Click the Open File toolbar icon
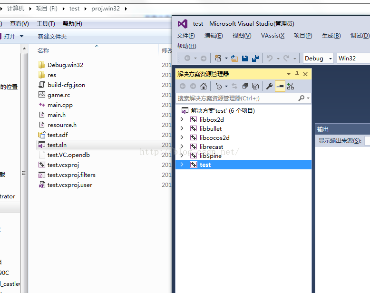Viewport: 370px width, 293px height. click(234, 59)
